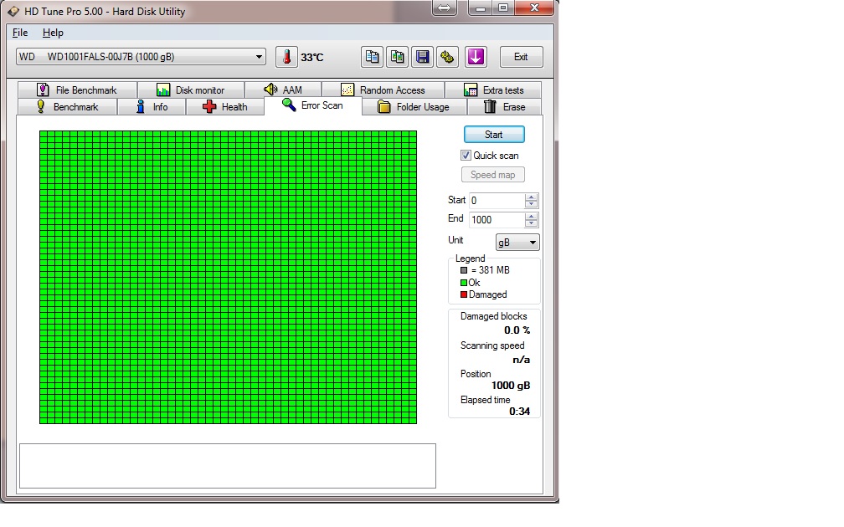844x527 pixels.
Task: Click the red Damaged legend swatch
Action: point(464,294)
